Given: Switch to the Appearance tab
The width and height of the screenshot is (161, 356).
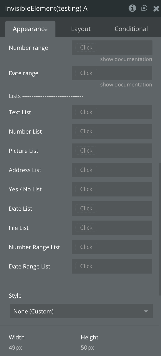Looking at the screenshot, I should [x=30, y=29].
